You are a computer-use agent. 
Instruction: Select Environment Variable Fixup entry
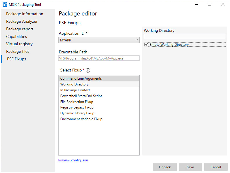click(x=99, y=119)
